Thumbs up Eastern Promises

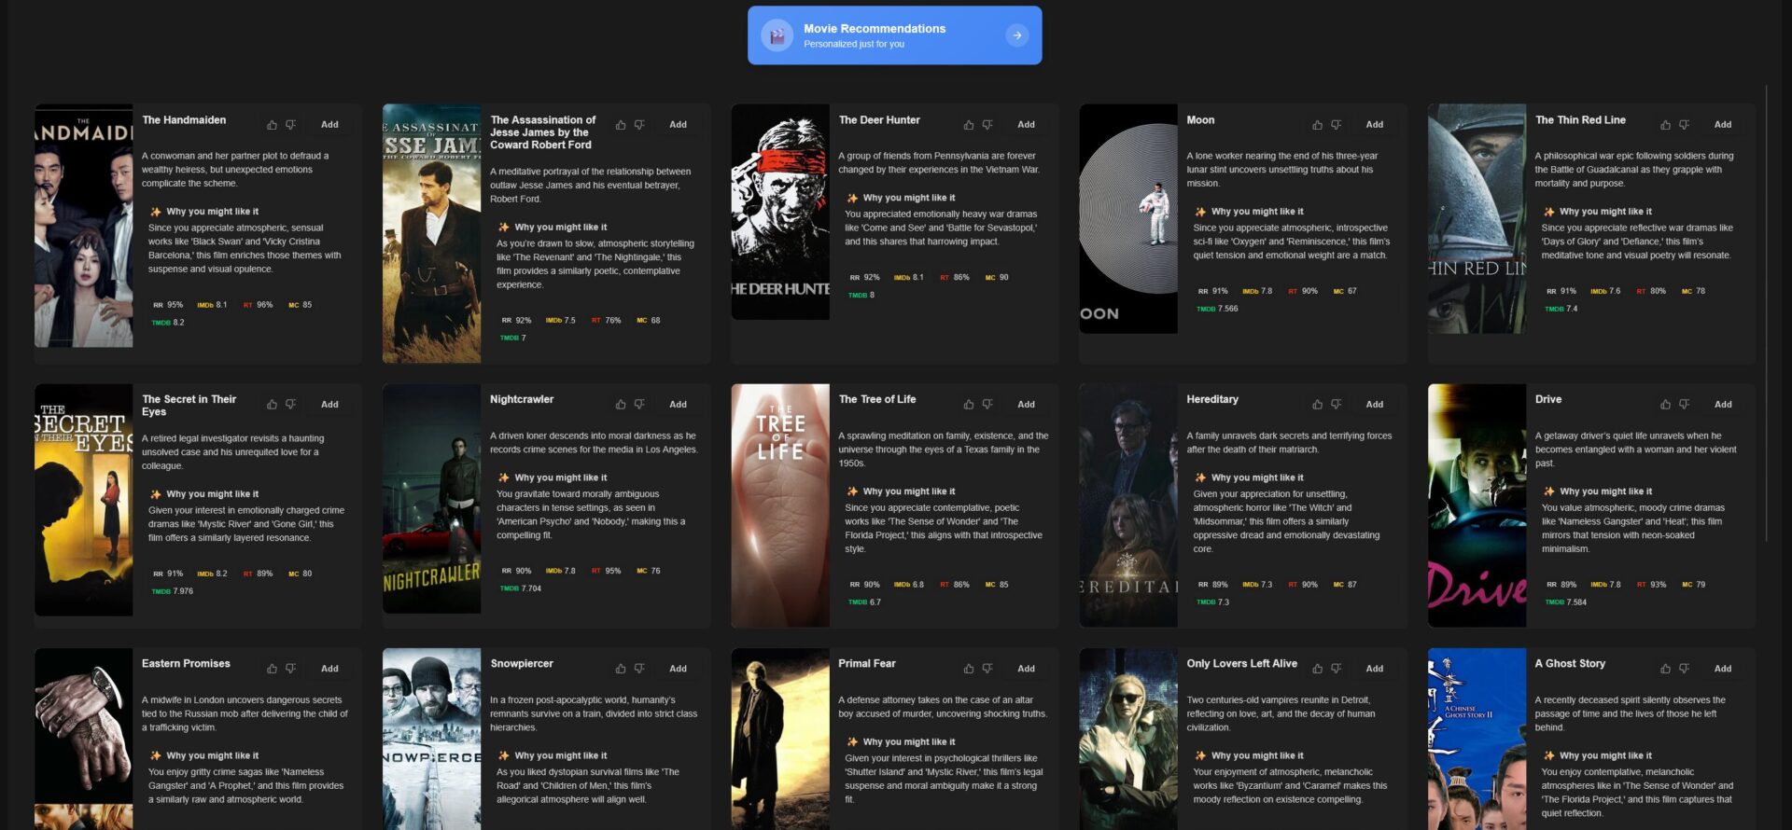pyautogui.click(x=272, y=669)
